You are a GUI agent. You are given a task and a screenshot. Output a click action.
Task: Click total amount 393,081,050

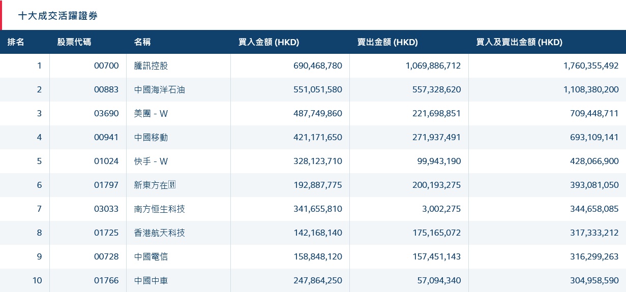point(594,185)
